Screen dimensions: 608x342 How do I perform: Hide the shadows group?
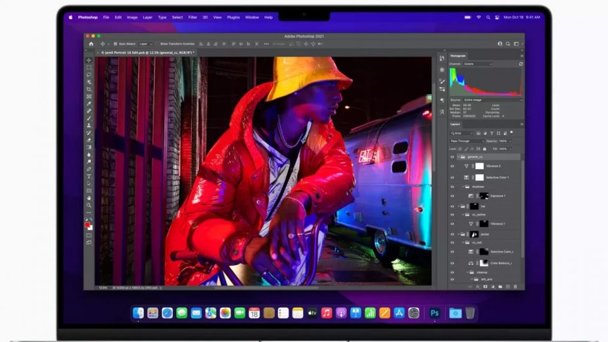point(452,187)
